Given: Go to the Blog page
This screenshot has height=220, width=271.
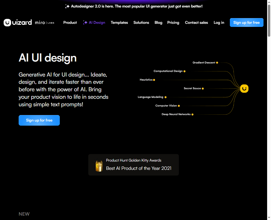Looking at the screenshot, I should (x=158, y=22).
